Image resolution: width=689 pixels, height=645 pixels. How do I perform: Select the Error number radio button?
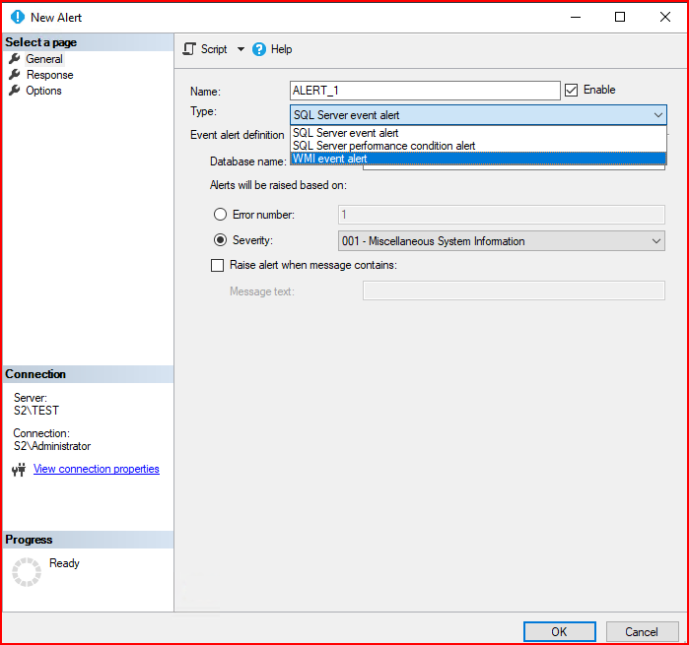click(x=220, y=215)
